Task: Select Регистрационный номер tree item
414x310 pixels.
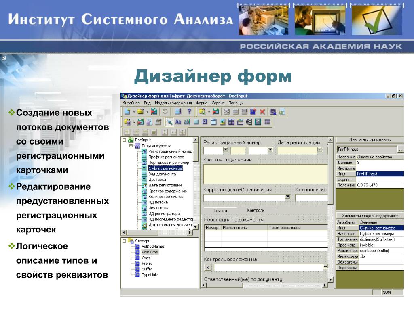Action: tap(170, 151)
